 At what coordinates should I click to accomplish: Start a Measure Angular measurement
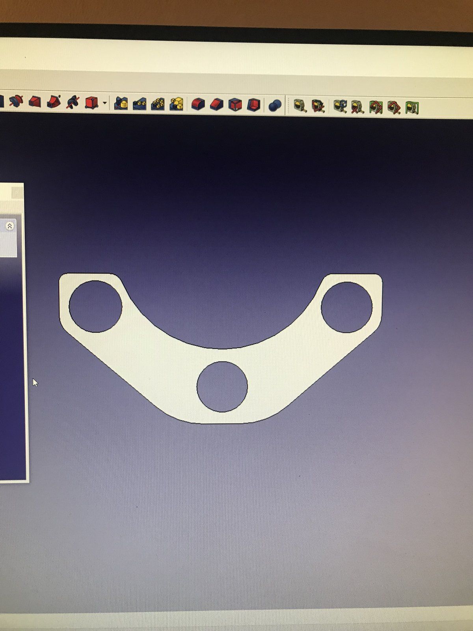(x=318, y=106)
